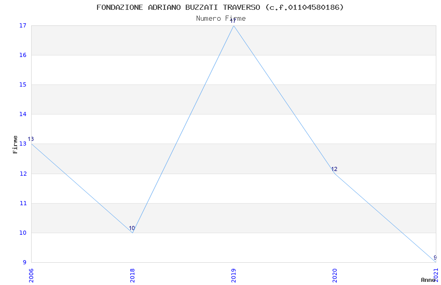441x285 pixels.
Task: Click data point label 17 at the 2019 peak
Action: (x=233, y=21)
